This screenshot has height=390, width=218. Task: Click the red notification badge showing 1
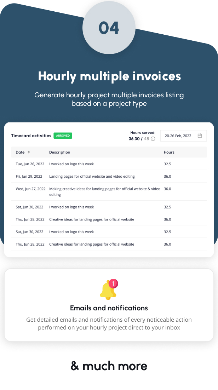tap(113, 283)
